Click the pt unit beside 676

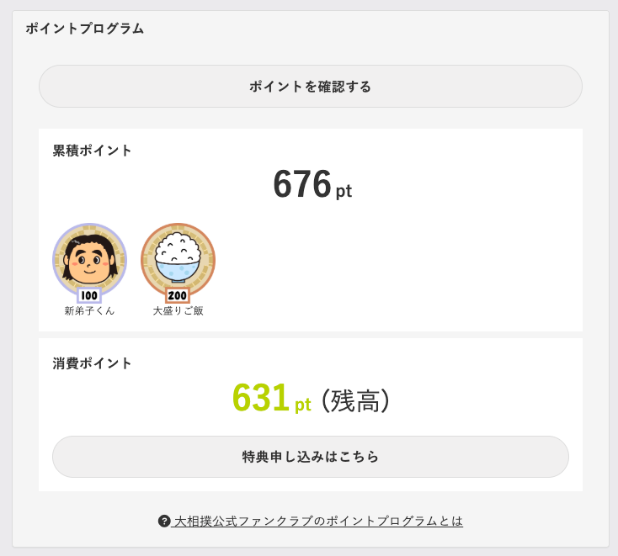pyautogui.click(x=344, y=192)
